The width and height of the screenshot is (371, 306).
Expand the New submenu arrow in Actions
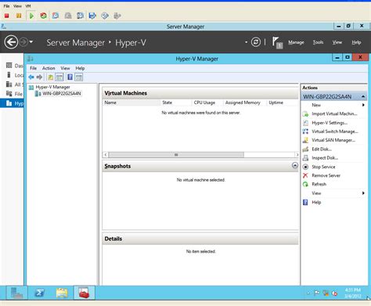click(x=363, y=105)
